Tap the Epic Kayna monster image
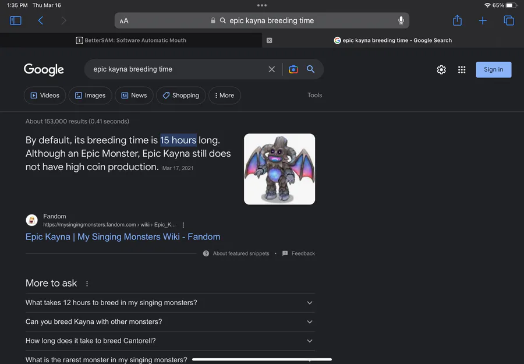 click(x=279, y=169)
